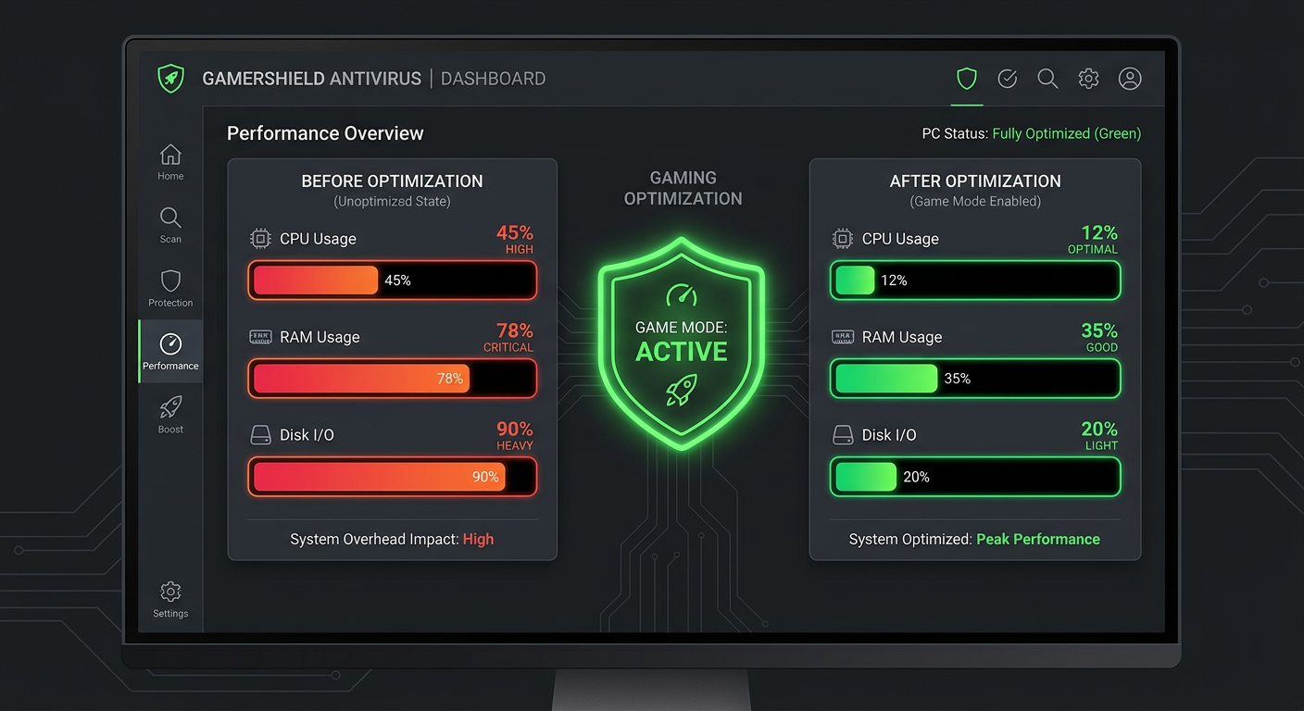Open the settings gear in the top bar
1304x711 pixels.
(x=1088, y=79)
